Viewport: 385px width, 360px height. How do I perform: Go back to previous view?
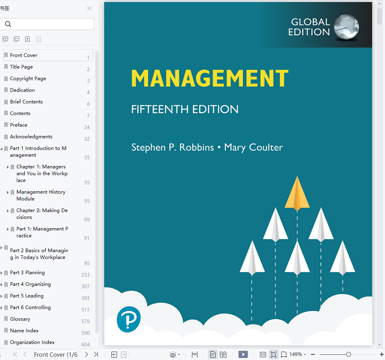[114, 355]
